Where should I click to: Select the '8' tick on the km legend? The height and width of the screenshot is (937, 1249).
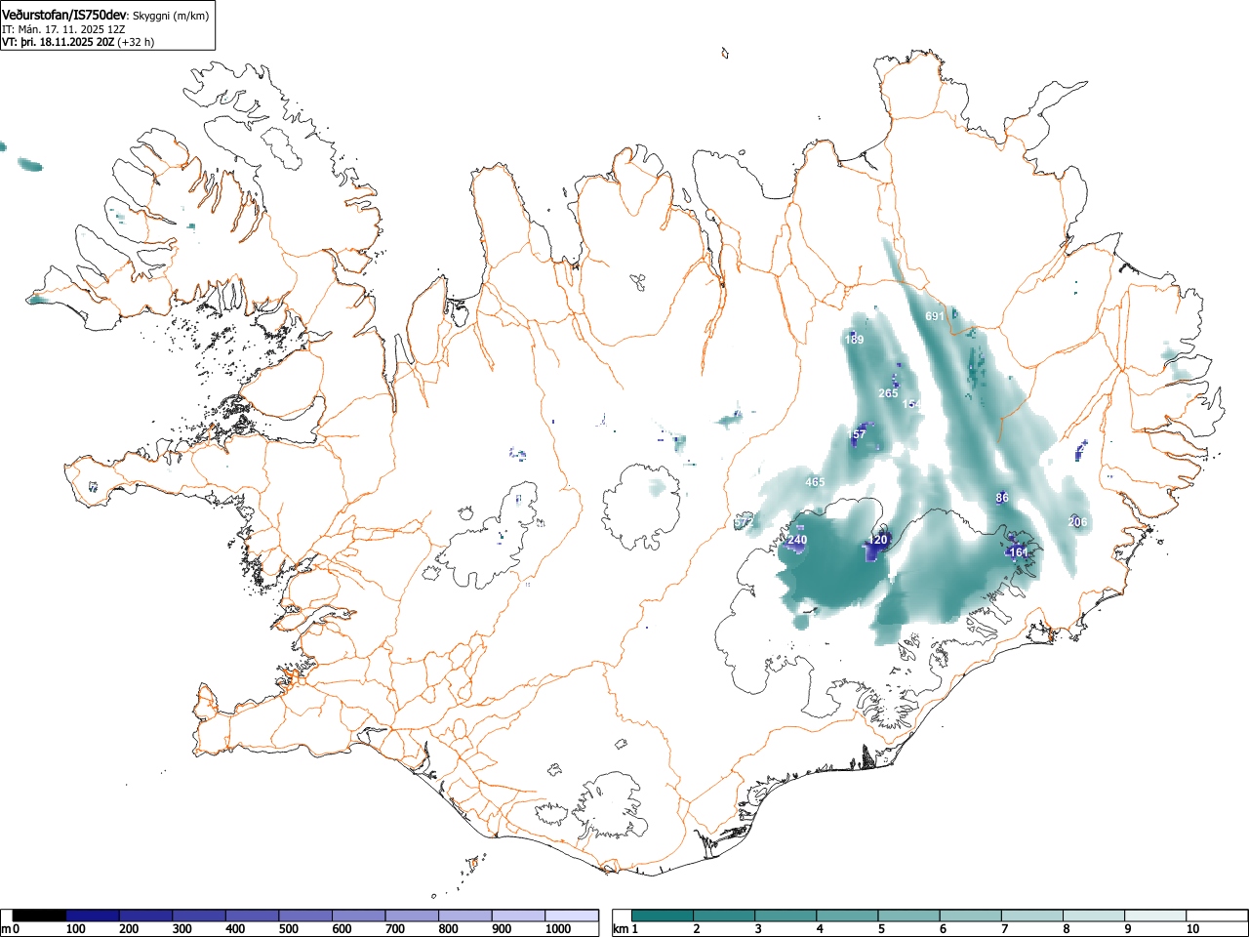pos(1066,929)
